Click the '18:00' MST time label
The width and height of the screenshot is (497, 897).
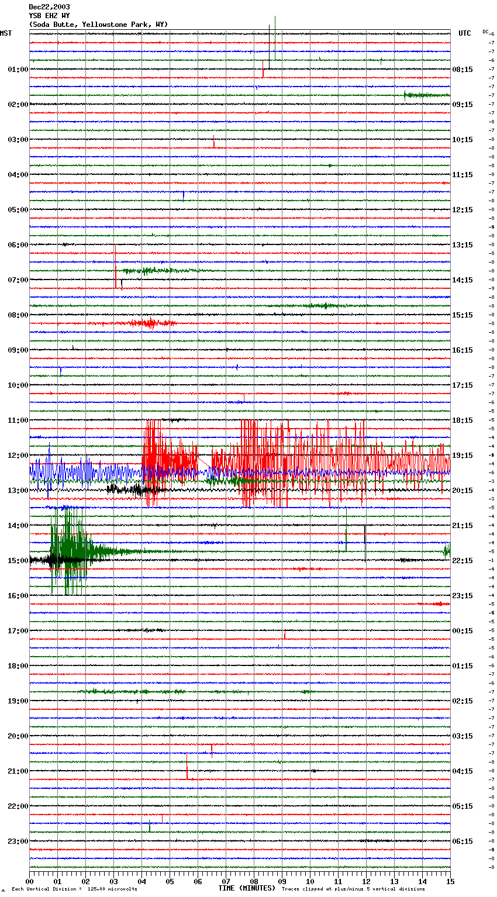(18, 666)
